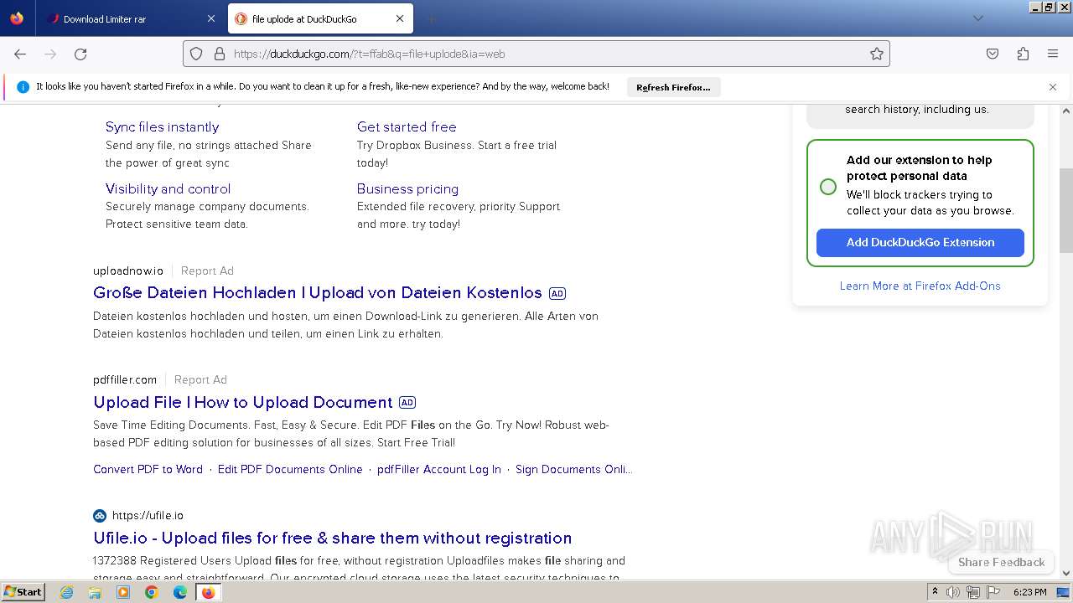Select the Firefox taskbar button
This screenshot has height=603, width=1073.
pos(208,592)
